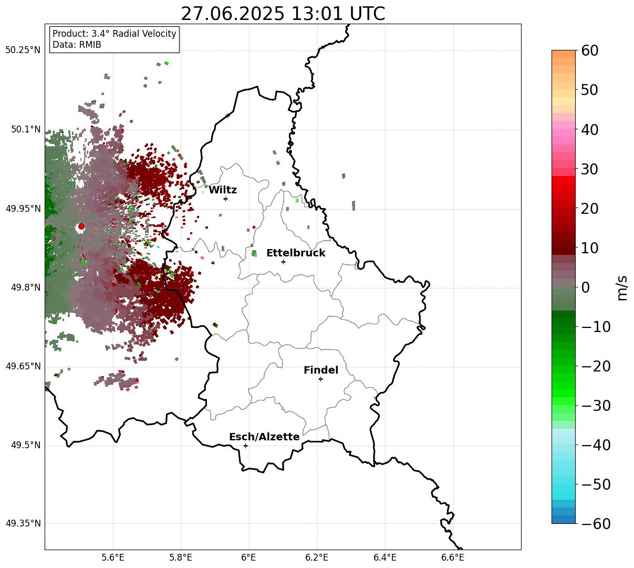
Task: Click the 6.6°E longitude tick label
Action: 453,557
